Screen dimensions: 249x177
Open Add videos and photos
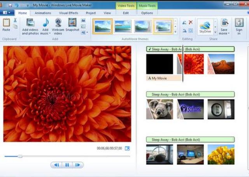click(30, 26)
